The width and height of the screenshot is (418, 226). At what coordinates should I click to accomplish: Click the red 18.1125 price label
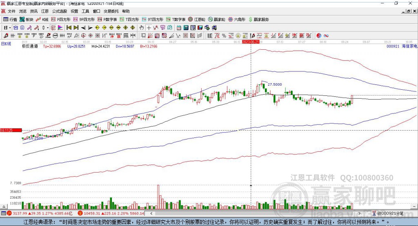coord(11,130)
